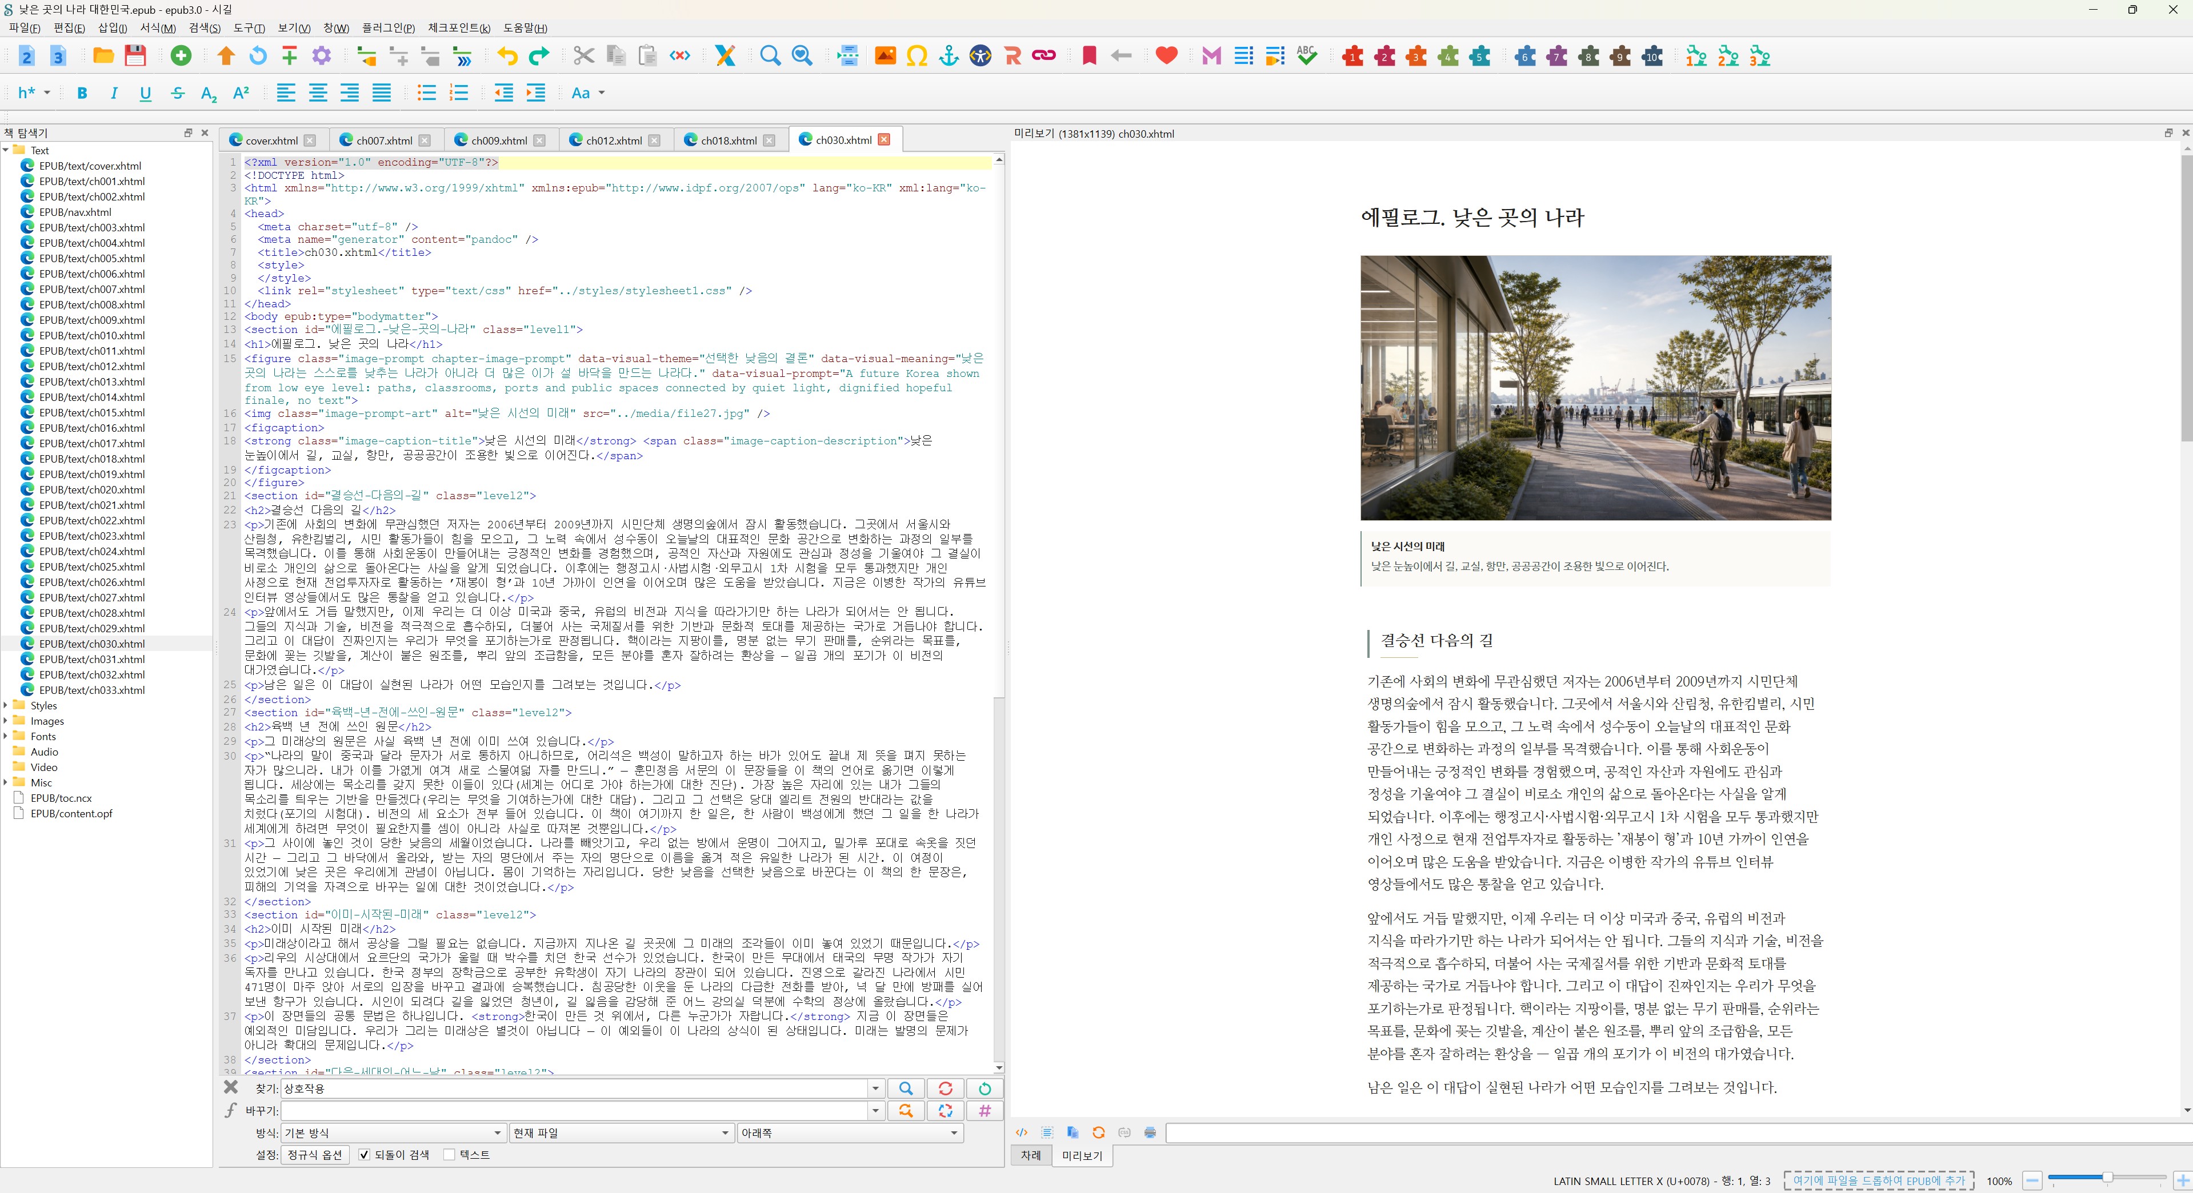Click the Insert Image icon
The image size is (2193, 1193).
(x=886, y=56)
